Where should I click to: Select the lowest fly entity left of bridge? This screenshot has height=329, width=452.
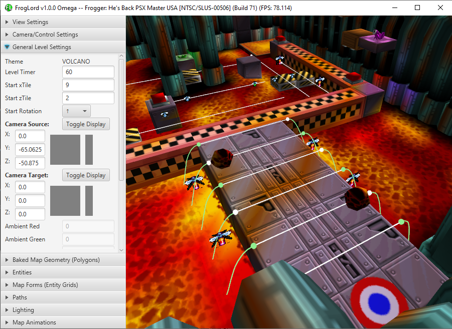[221, 238]
